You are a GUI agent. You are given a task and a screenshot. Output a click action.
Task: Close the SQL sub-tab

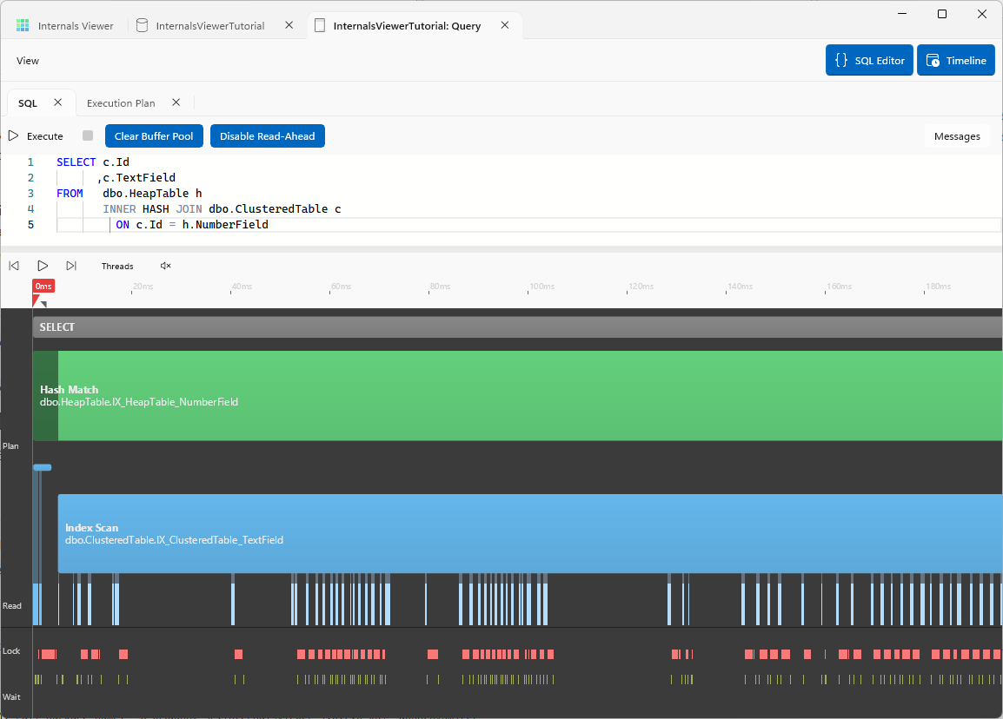57,102
